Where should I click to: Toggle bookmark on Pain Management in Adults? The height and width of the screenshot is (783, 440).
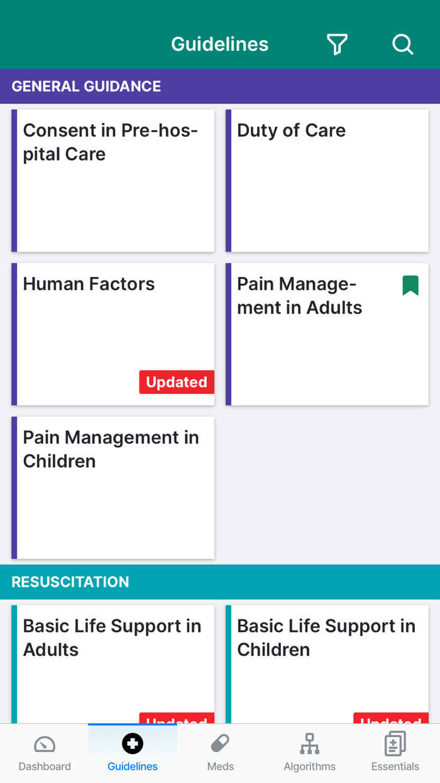(x=410, y=285)
